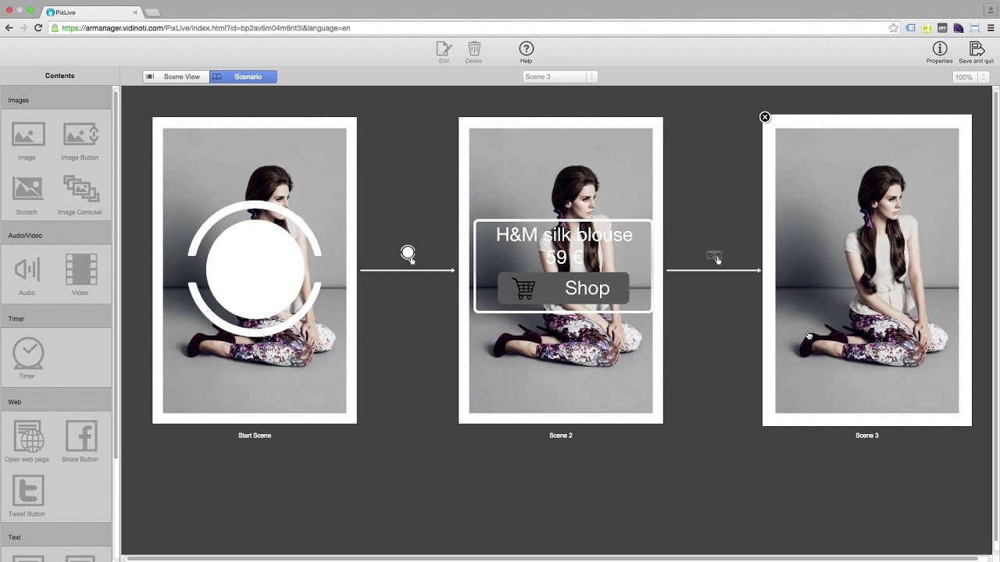Select the Start Scene thumbnail

coord(255,271)
